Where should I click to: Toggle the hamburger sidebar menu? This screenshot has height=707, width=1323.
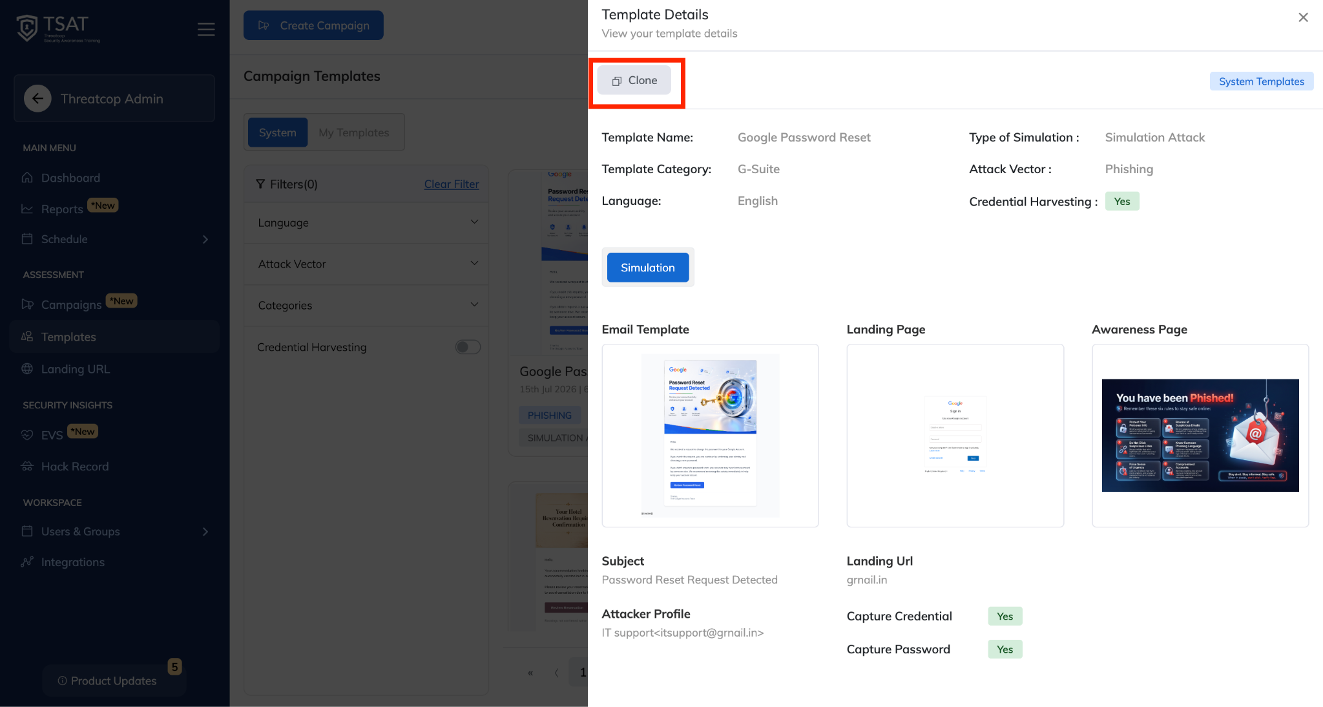[206, 29]
